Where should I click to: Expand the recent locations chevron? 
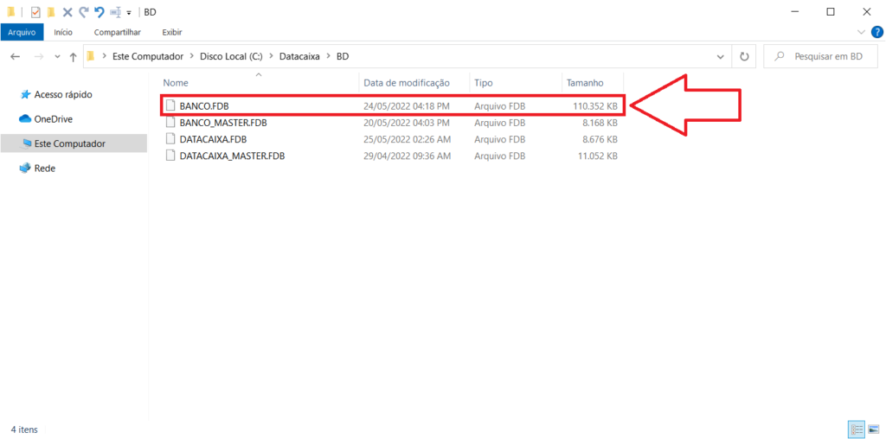[x=57, y=56]
